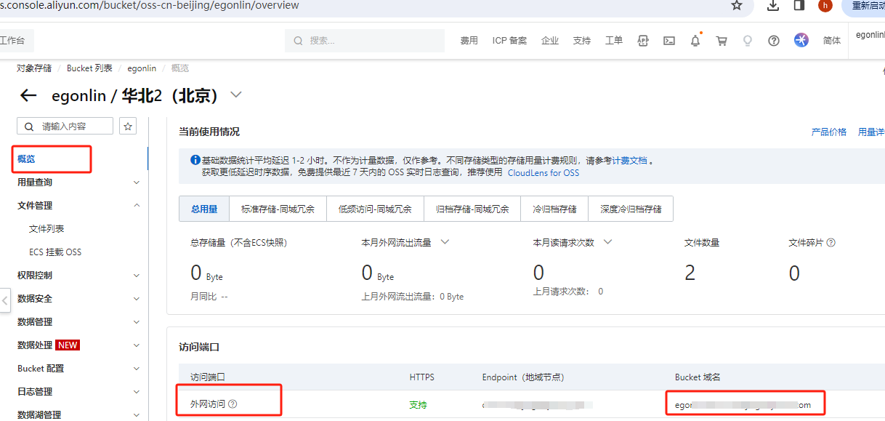Open the 产品价格 link
The width and height of the screenshot is (885, 421).
click(x=828, y=132)
